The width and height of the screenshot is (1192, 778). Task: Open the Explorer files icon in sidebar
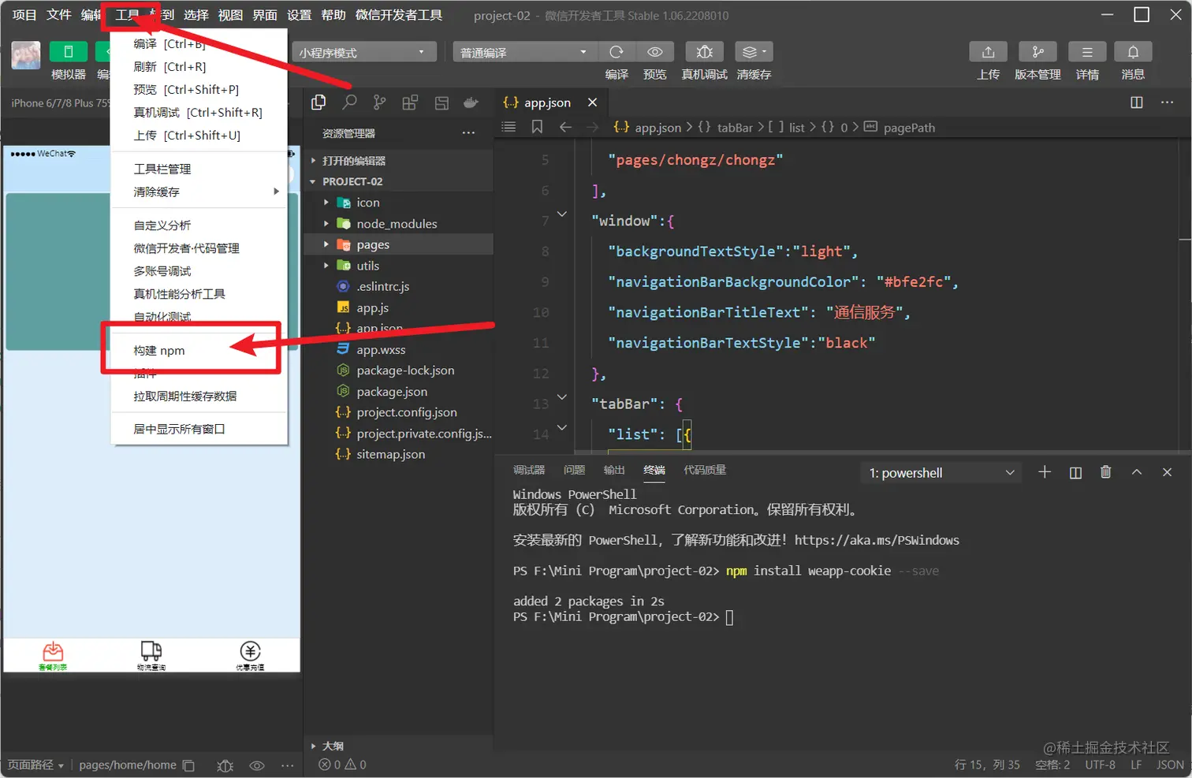pos(318,102)
